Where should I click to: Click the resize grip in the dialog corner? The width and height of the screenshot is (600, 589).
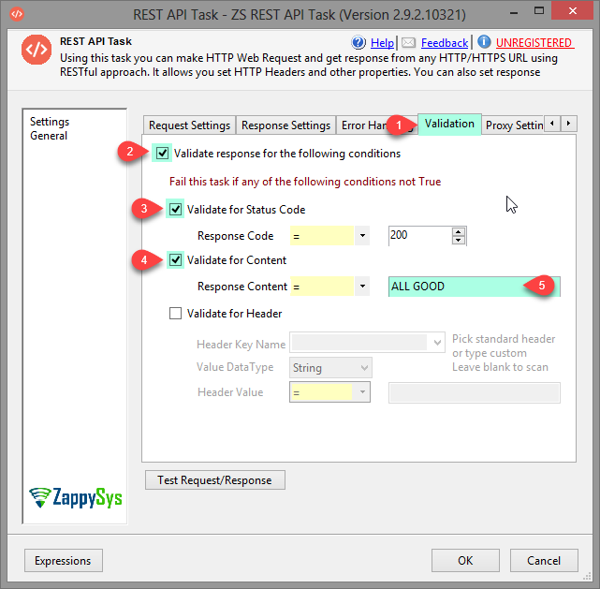pos(587,577)
